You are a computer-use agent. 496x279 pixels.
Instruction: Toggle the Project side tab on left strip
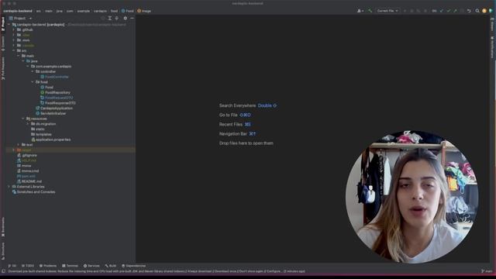3,24
